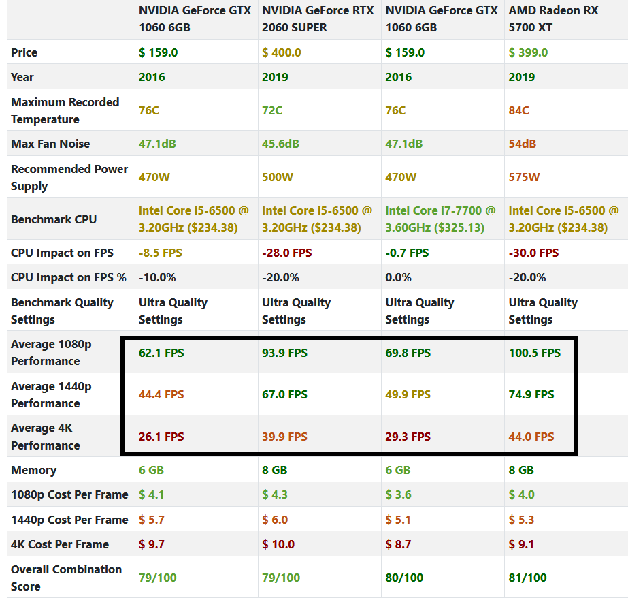628x598 pixels.
Task: Select the $ 4.0 cost per frame
Action: 521,494
